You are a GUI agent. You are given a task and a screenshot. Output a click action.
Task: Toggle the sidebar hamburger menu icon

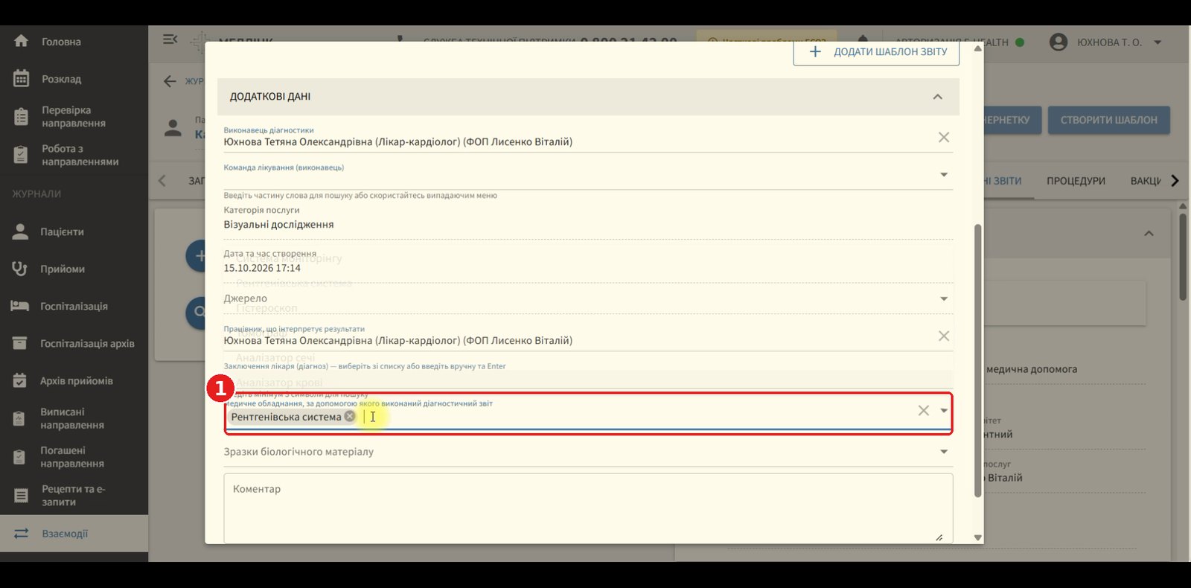[x=170, y=39]
